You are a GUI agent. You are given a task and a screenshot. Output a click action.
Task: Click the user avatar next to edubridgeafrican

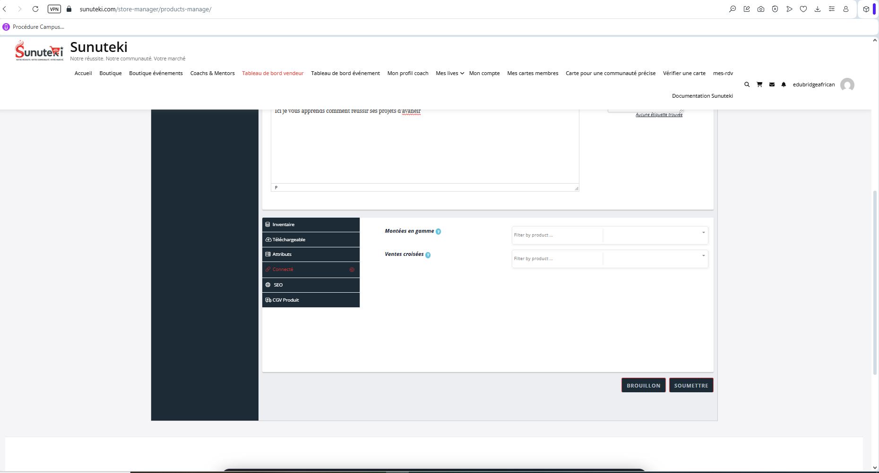[x=847, y=85]
